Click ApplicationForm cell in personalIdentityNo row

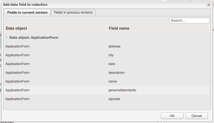click(18, 90)
